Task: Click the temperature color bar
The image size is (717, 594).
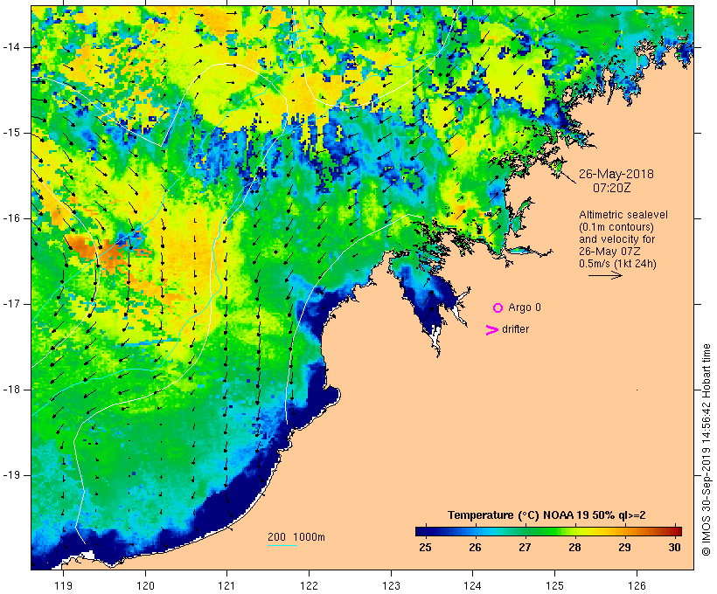Action: 548,531
